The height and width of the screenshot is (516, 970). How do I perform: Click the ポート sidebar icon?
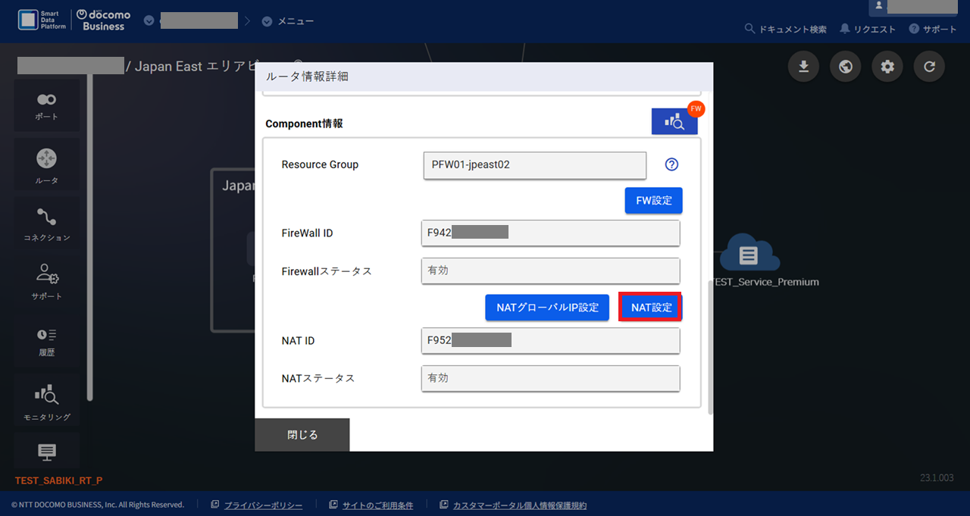click(x=46, y=105)
